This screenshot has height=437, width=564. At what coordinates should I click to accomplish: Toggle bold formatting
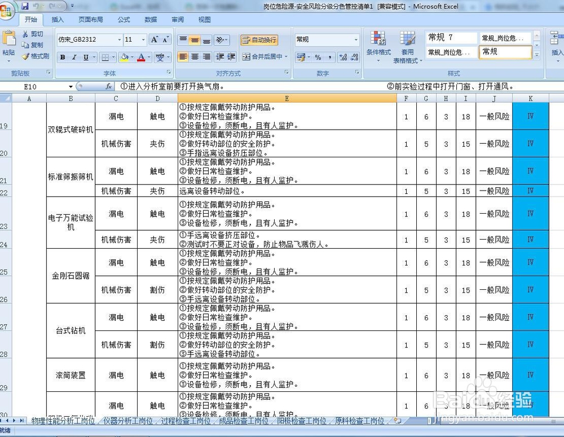(x=63, y=57)
